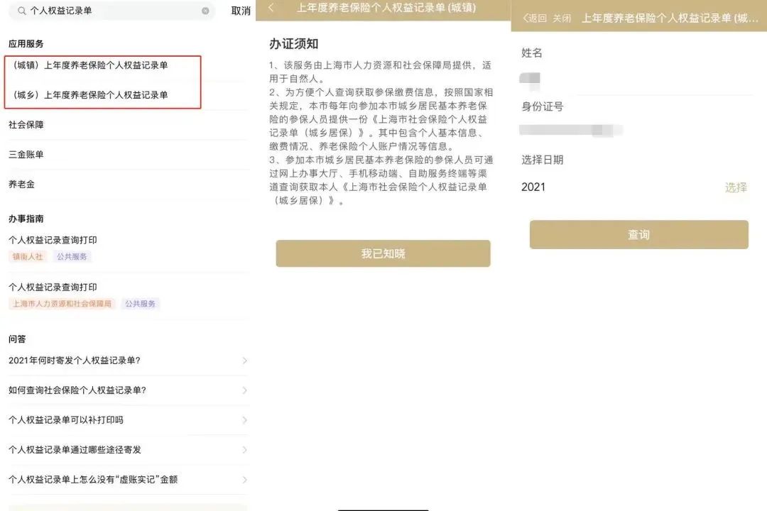Click the 我已知晓 button
767x511 pixels.
click(383, 253)
